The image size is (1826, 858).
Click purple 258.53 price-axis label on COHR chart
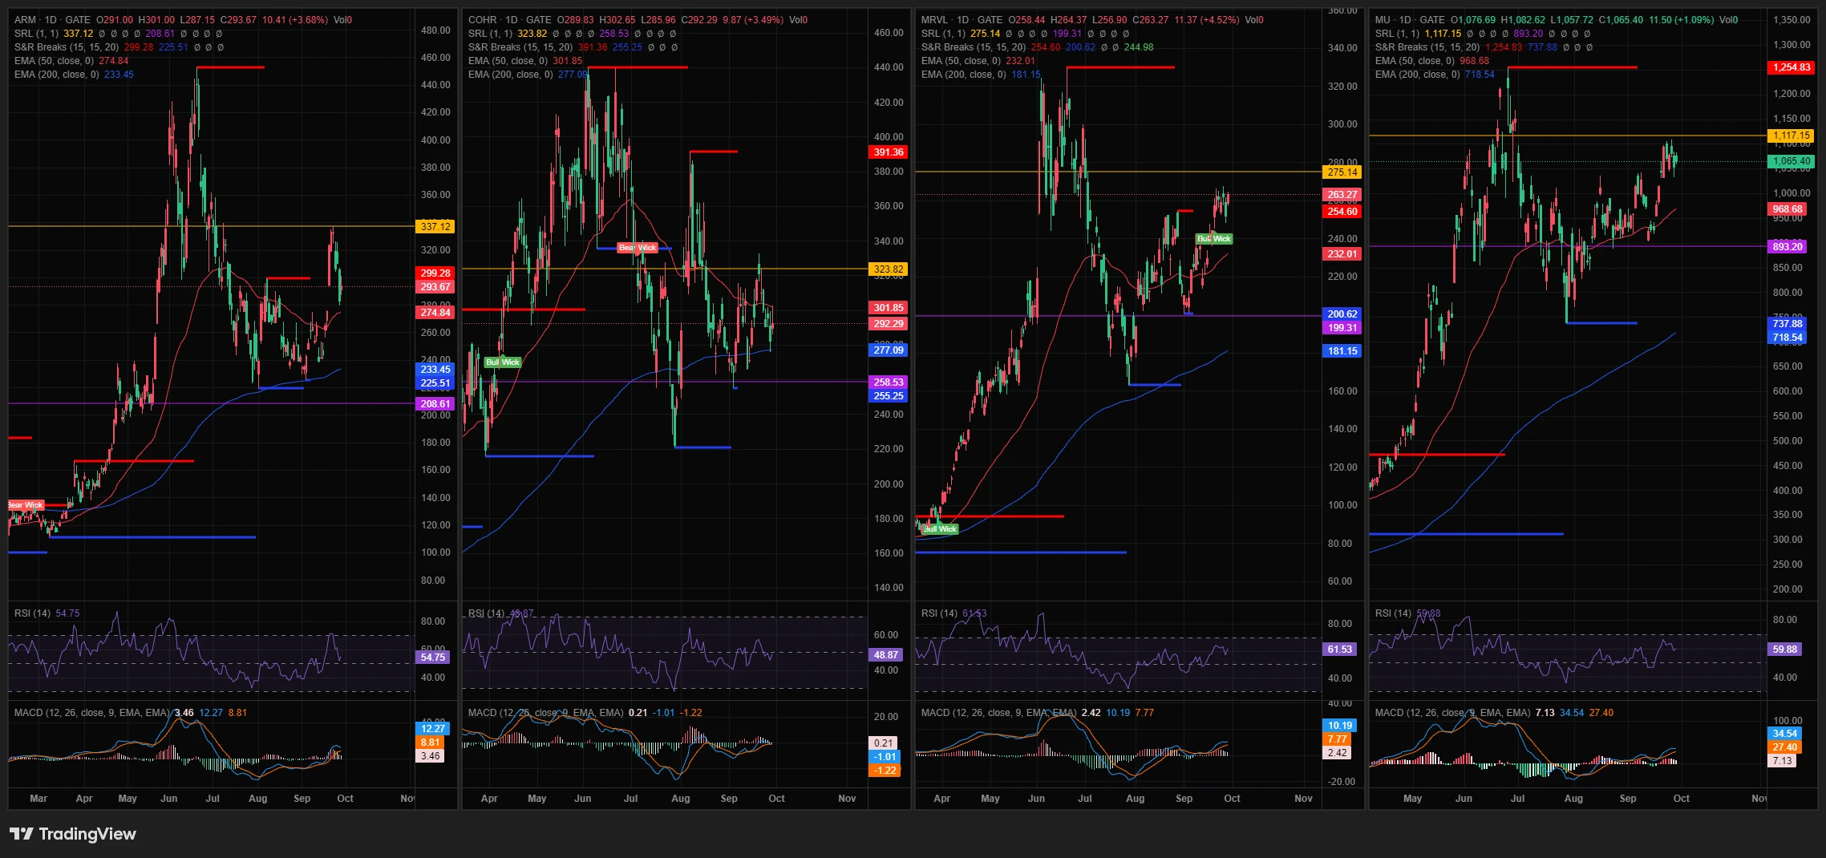tap(889, 382)
